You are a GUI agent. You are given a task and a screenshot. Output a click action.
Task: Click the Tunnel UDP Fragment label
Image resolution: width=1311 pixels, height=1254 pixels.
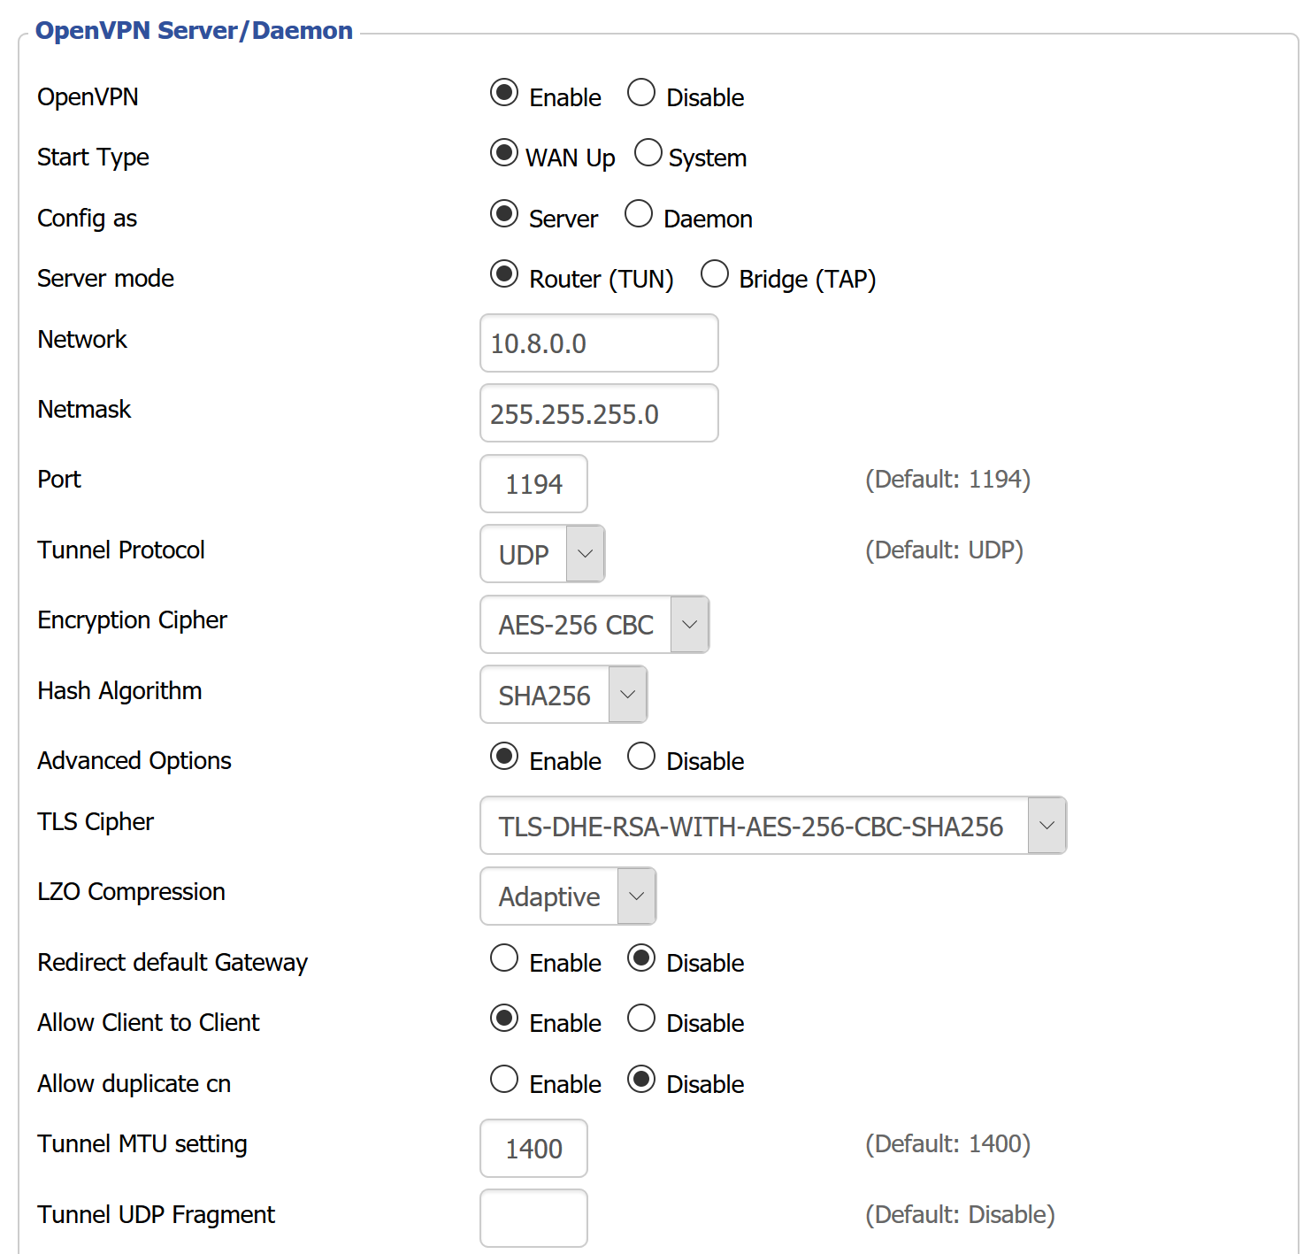[157, 1215]
